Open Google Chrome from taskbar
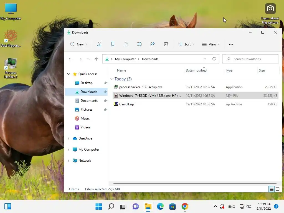Image resolution: width=284 pixels, height=213 pixels. click(185, 206)
